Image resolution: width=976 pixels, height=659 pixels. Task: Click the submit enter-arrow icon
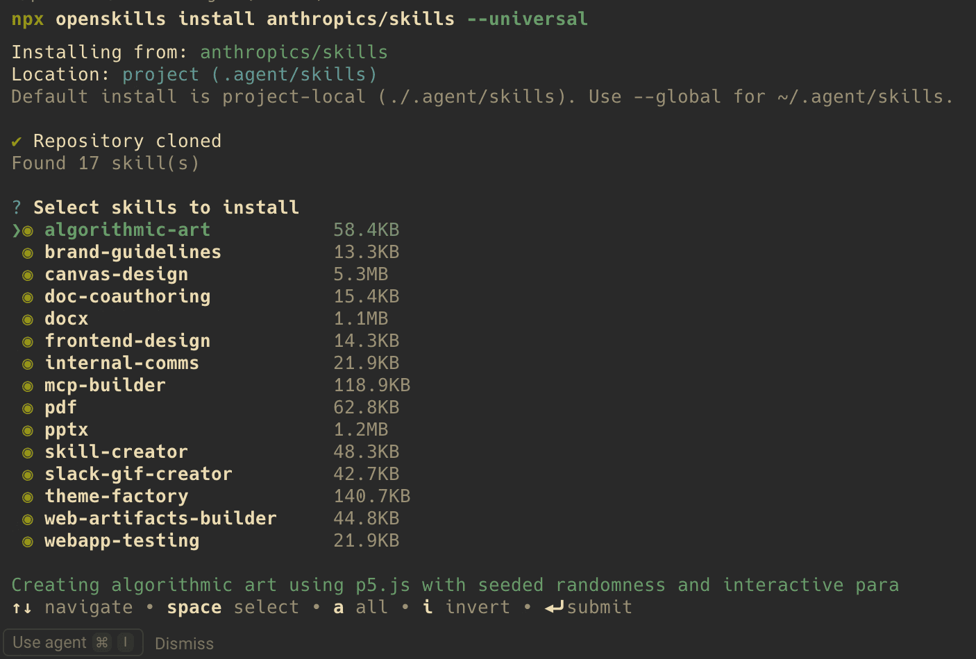554,608
